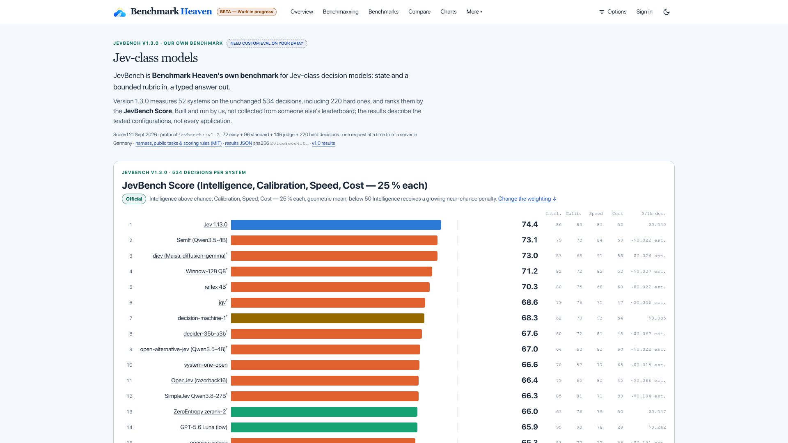This screenshot has height=443, width=788.
Task: Open the SimpleJev Qwen3.8-27B model link
Action: tap(195, 396)
